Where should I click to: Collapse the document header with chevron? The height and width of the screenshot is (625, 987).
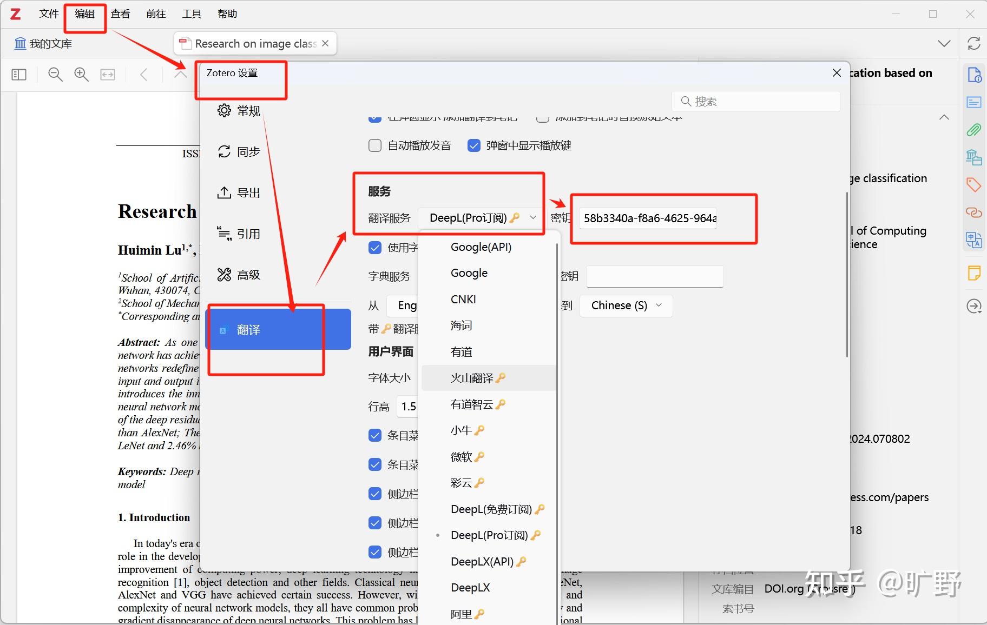point(944,117)
